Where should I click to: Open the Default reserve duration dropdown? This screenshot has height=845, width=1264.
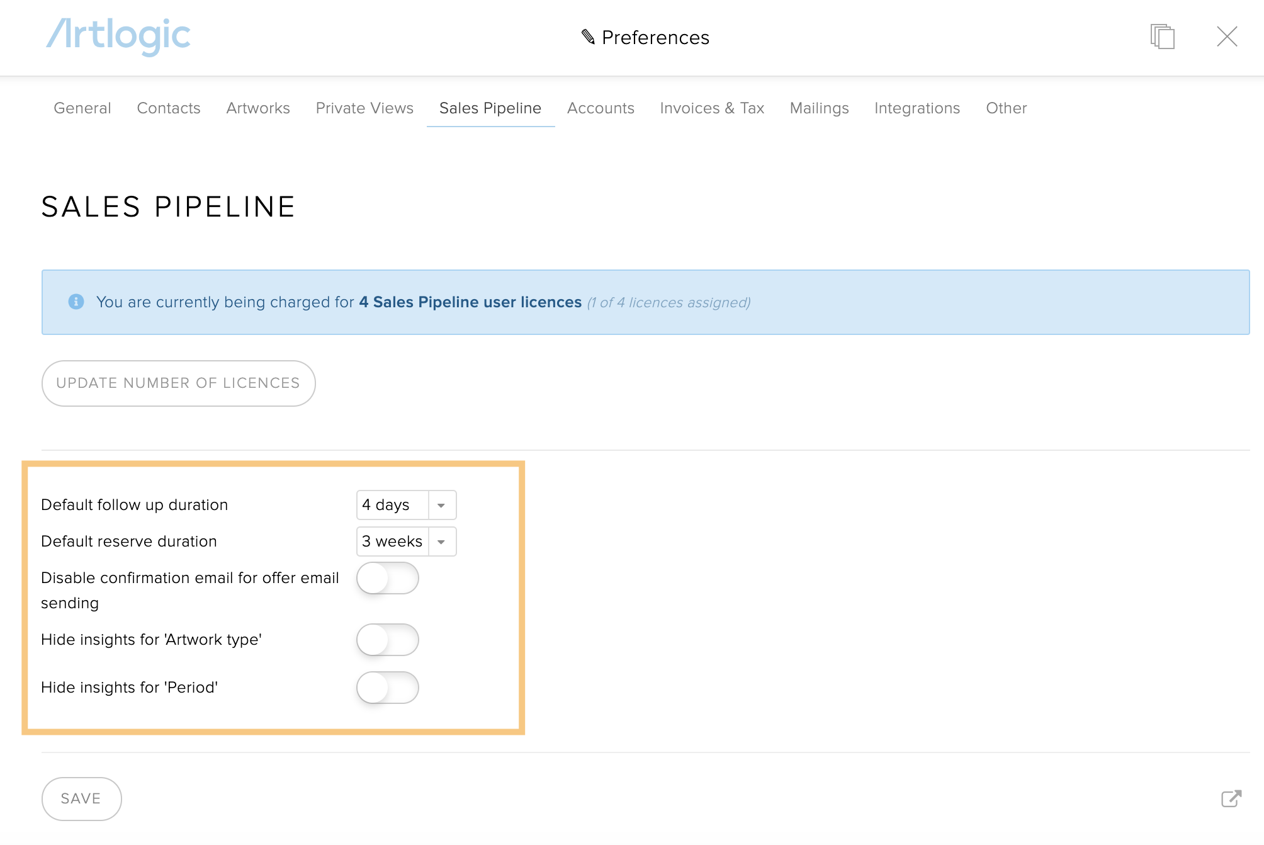click(406, 542)
